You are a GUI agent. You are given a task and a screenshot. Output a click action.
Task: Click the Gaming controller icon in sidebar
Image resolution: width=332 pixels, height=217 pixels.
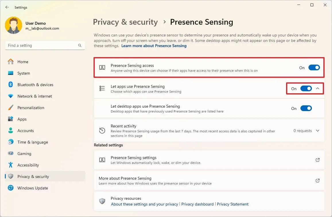(11, 154)
